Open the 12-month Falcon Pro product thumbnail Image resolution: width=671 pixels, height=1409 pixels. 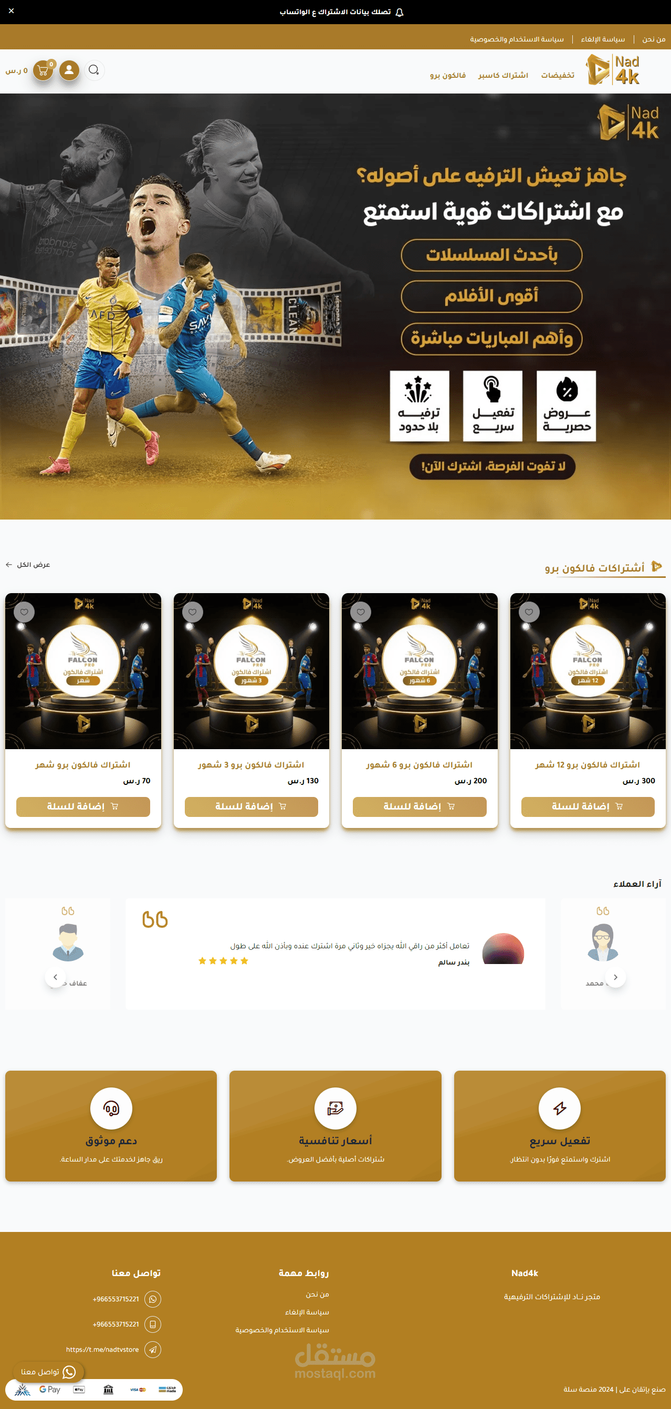[588, 670]
